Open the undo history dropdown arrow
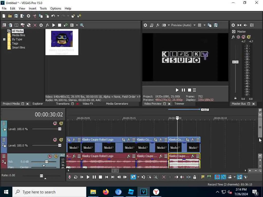This screenshot has height=197, width=263. [58, 16]
